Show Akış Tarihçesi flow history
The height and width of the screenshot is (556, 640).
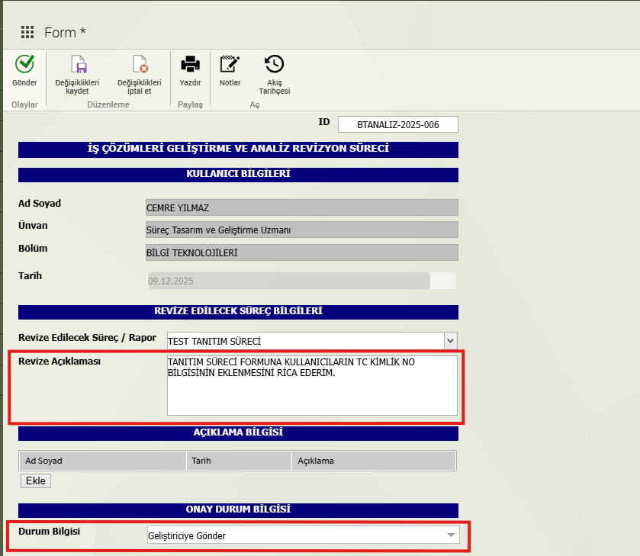tap(275, 64)
